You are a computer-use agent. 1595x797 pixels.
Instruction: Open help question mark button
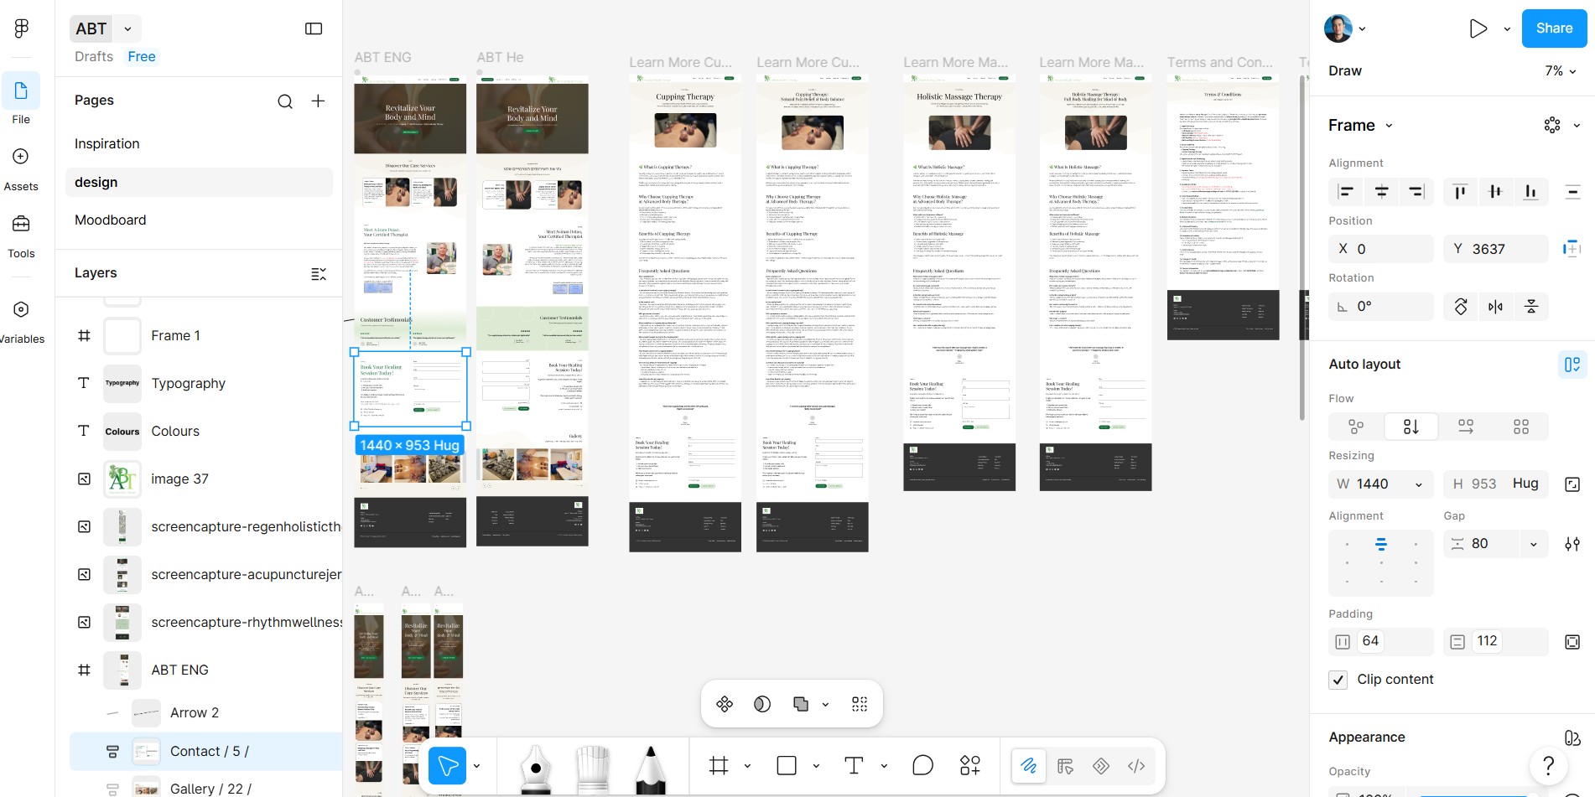click(x=1549, y=765)
